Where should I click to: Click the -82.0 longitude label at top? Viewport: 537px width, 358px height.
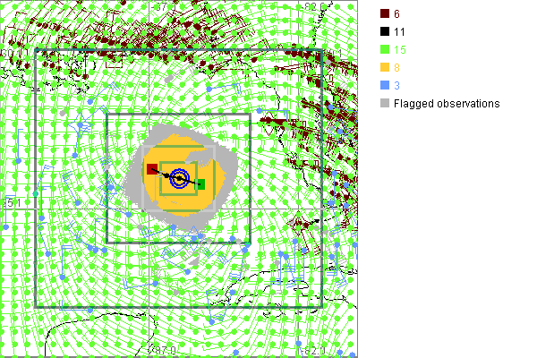point(316,6)
